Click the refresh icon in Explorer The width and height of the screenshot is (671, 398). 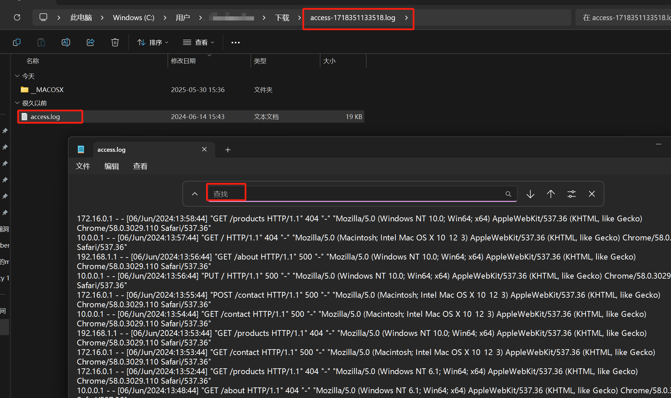coord(17,17)
